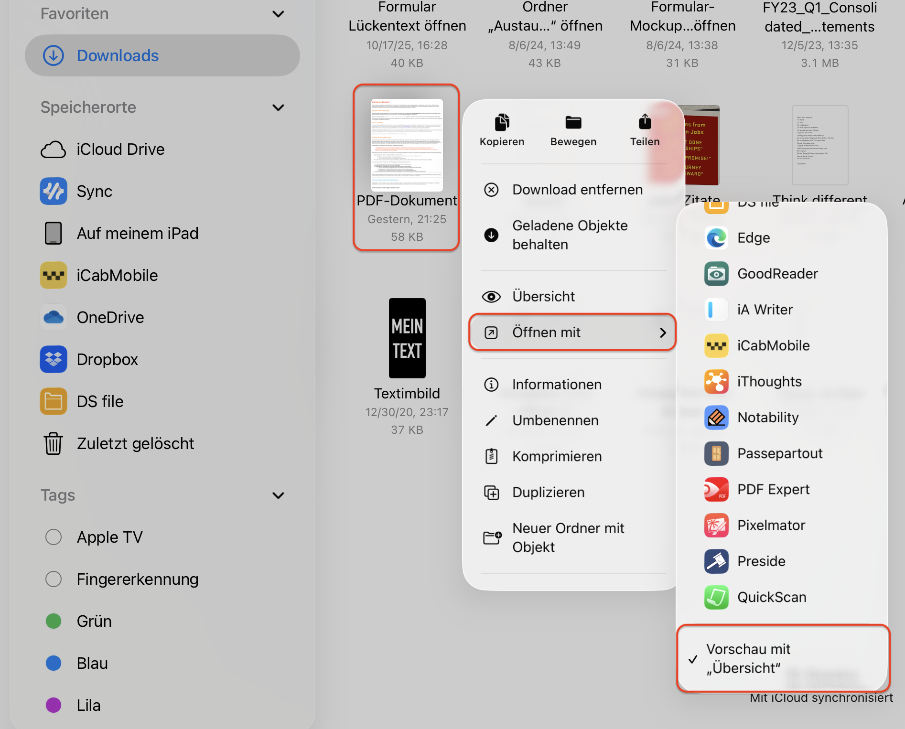Image resolution: width=905 pixels, height=729 pixels.
Task: Open the Öffnen mit submenu
Action: pyautogui.click(x=572, y=332)
